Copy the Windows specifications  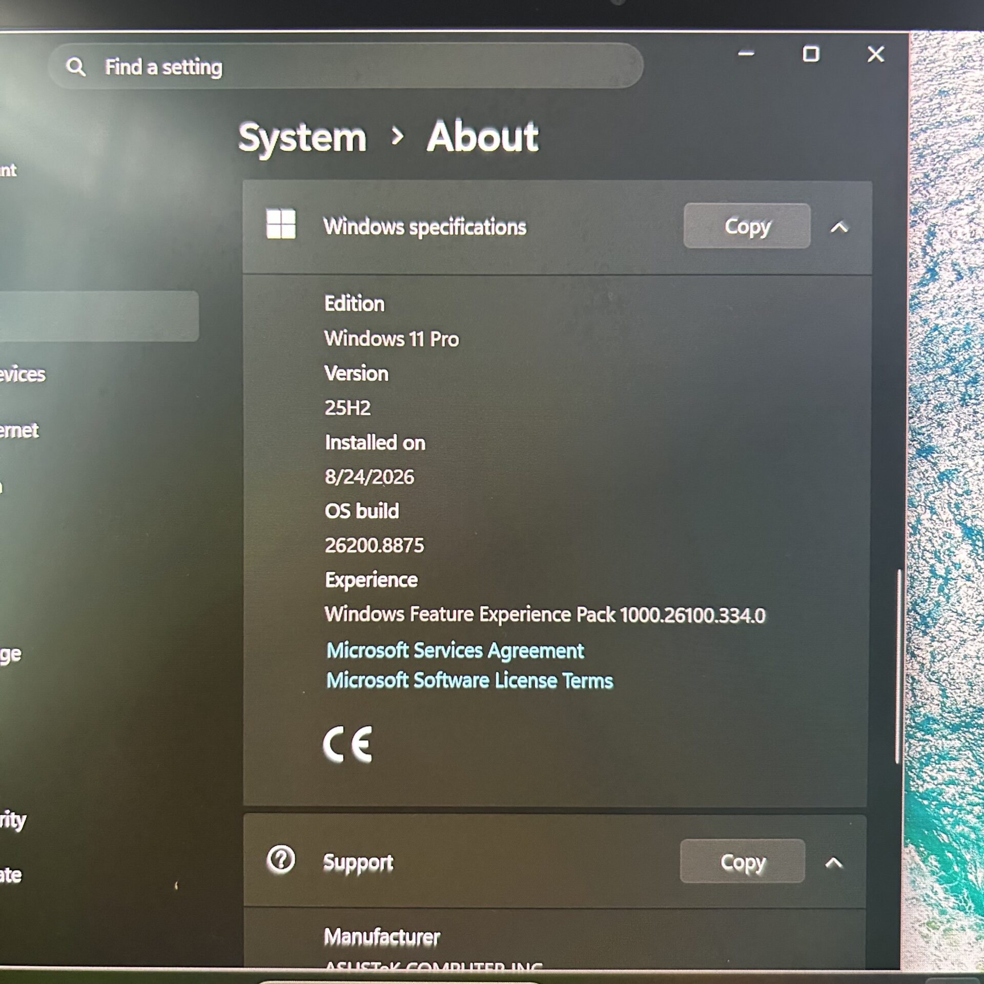click(x=747, y=226)
